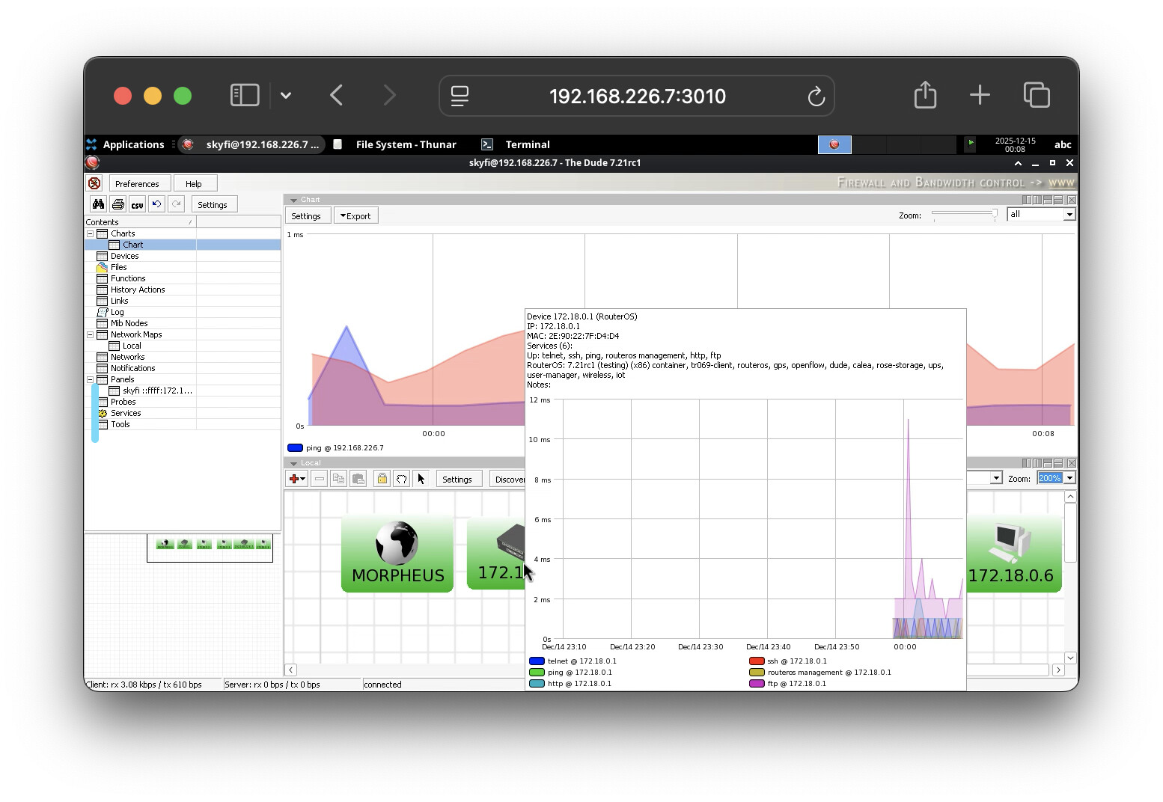Click the blue ping @ 192.168.226.7 legend swatch
Viewport: 1163px width, 802px height.
click(x=295, y=448)
